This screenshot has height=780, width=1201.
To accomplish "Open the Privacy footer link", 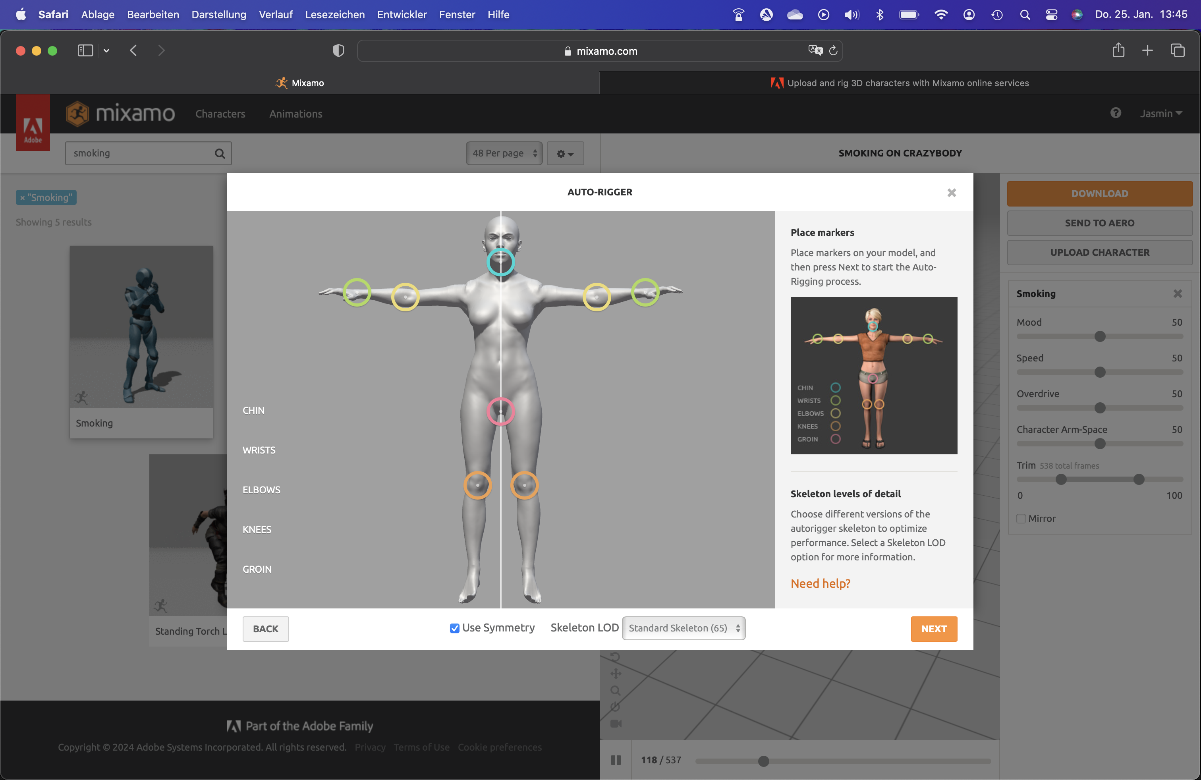I will pyautogui.click(x=370, y=747).
